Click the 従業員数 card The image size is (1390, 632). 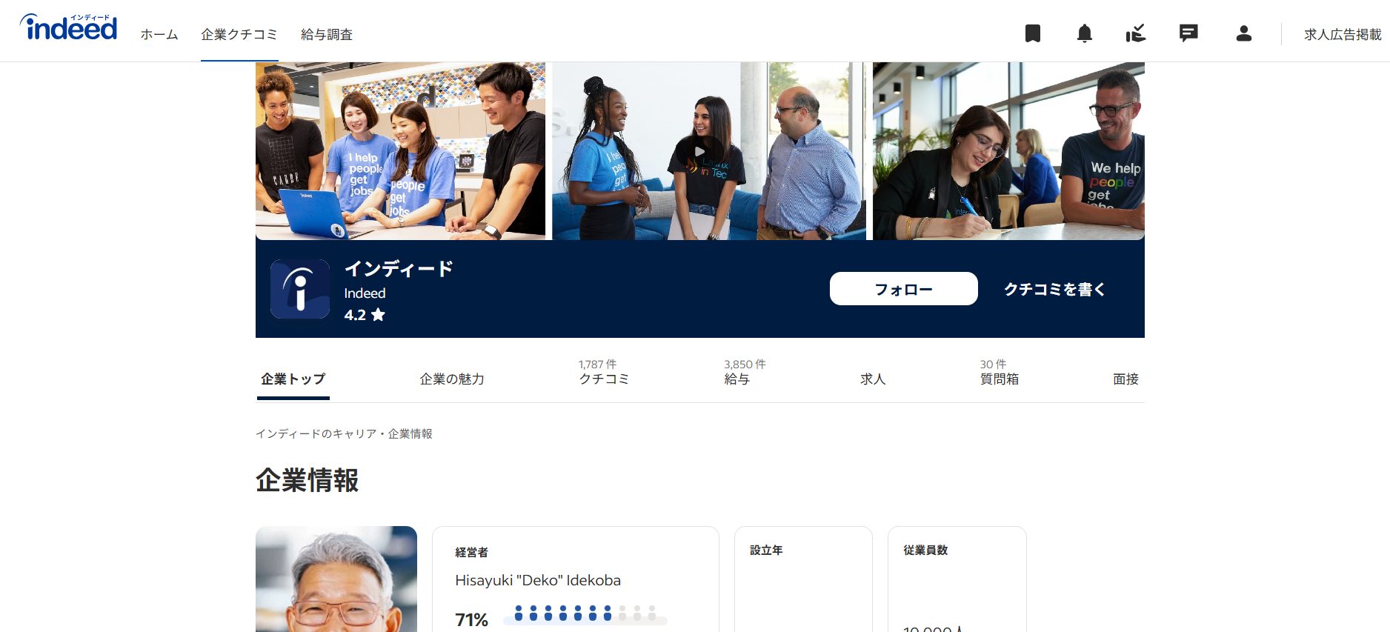tap(957, 579)
